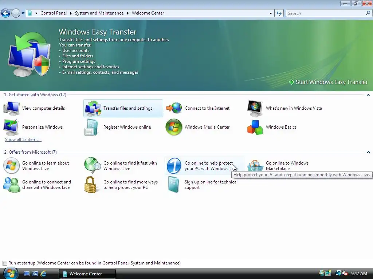Click the volume muted tray icon
Viewport: 373px width, 279px height.
(x=345, y=273)
